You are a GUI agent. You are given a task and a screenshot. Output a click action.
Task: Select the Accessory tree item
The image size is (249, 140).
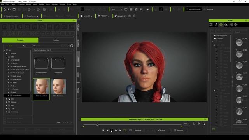[14, 112]
